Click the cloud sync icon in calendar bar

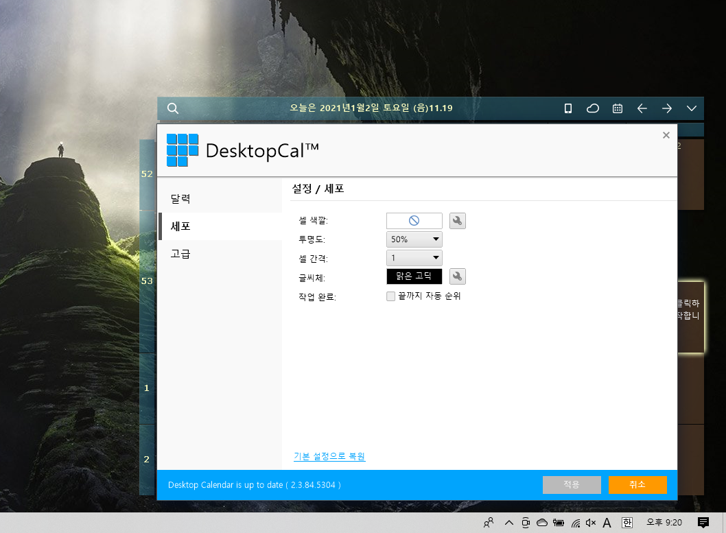coord(593,108)
